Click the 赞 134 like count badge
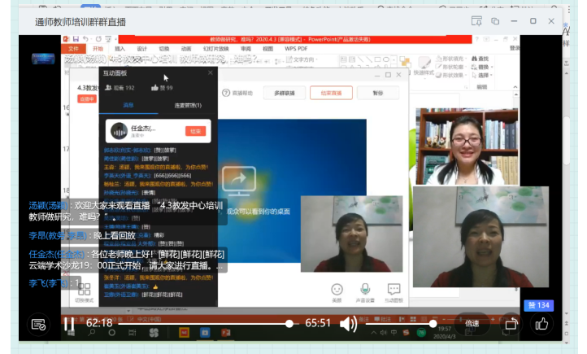This screenshot has width=587, height=354. click(x=538, y=305)
